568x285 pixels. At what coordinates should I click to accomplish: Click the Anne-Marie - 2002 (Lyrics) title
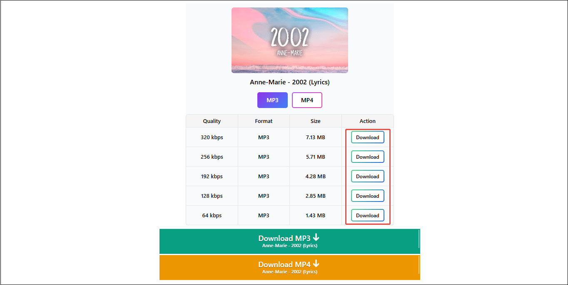pos(289,82)
